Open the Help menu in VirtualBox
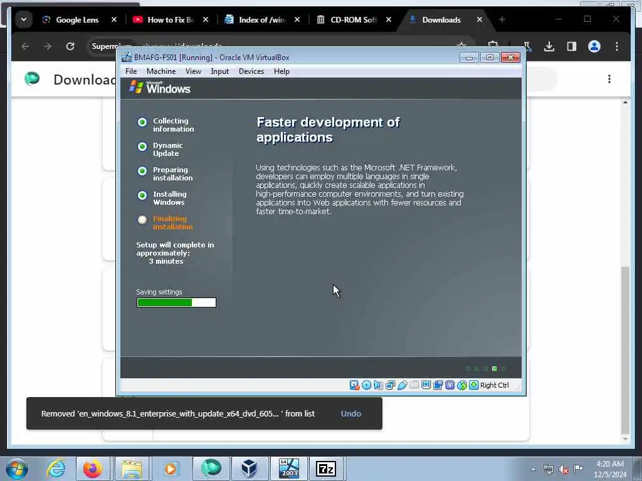The image size is (642, 481). [282, 71]
